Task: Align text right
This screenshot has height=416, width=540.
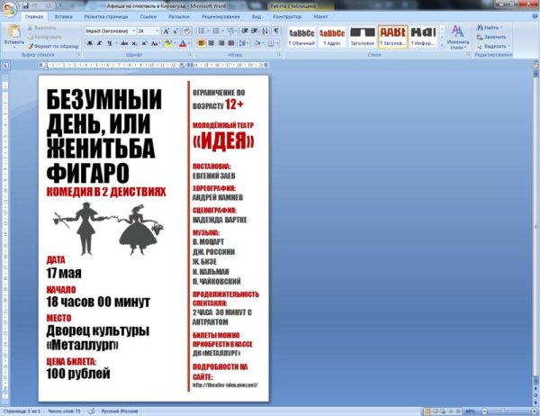Action: (221, 43)
